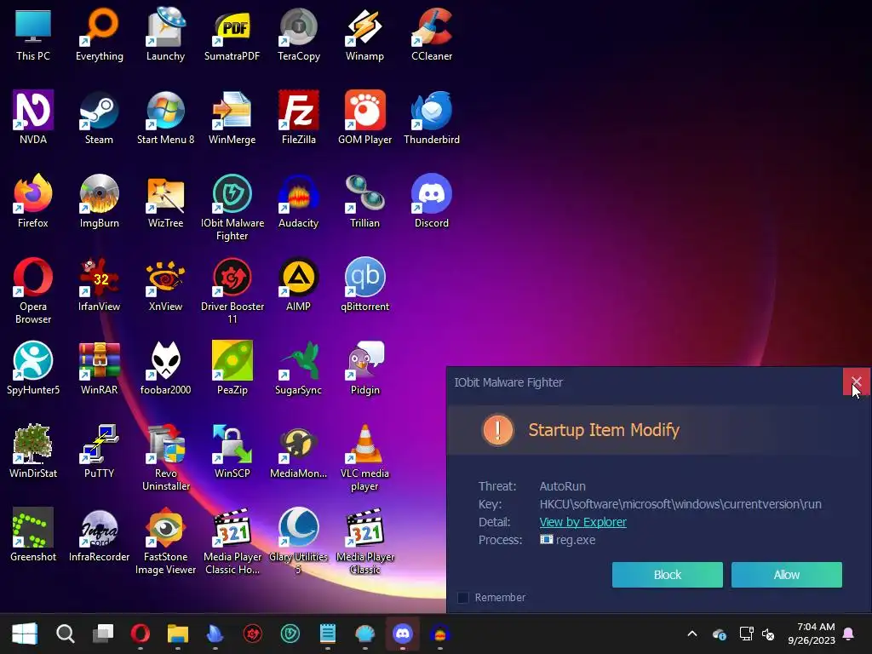Open the clock showing 7:04 AM
The image size is (872, 654).
click(812, 634)
